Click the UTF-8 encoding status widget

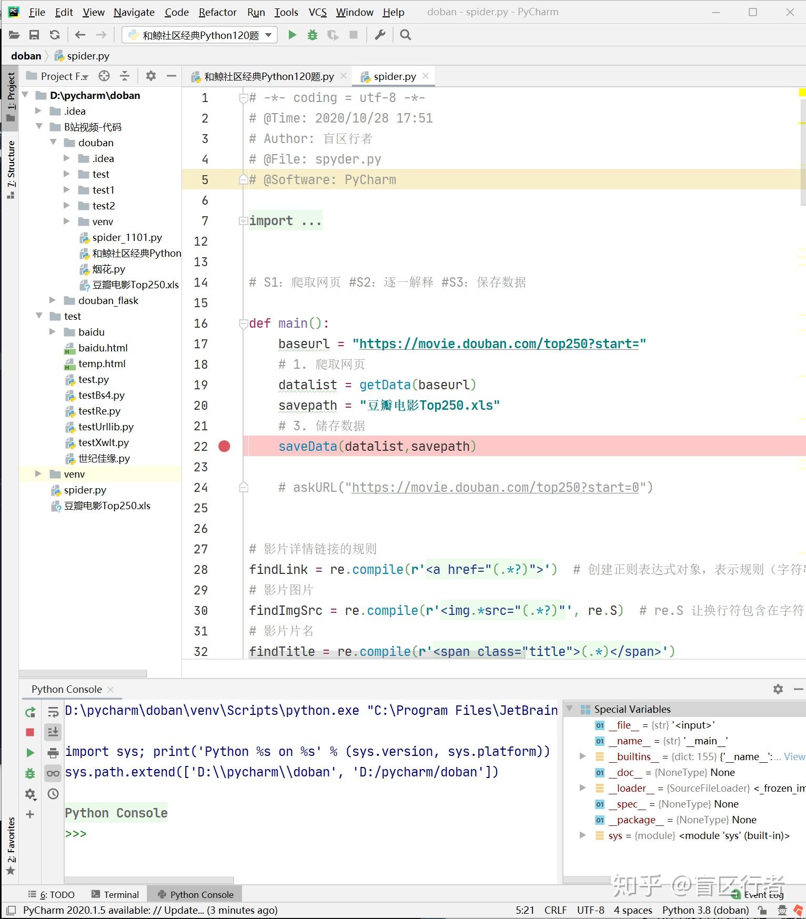tap(590, 910)
